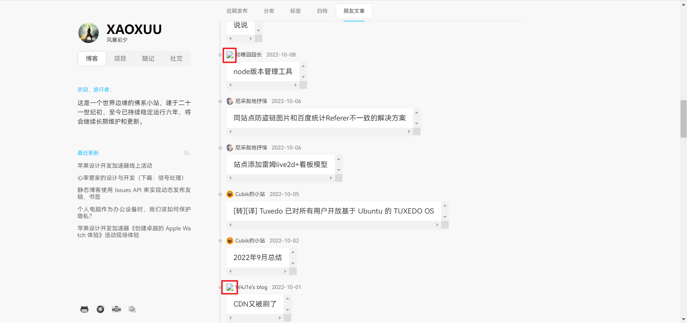Select the 博客 sidebar tab
This screenshot has width=687, height=323.
pos(92,59)
